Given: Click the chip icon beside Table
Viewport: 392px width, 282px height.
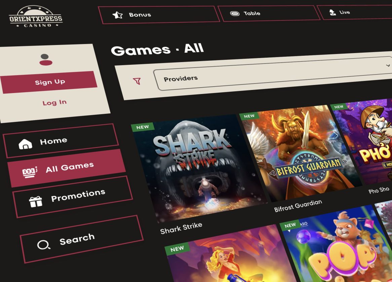Looking at the screenshot, I should [x=235, y=13].
